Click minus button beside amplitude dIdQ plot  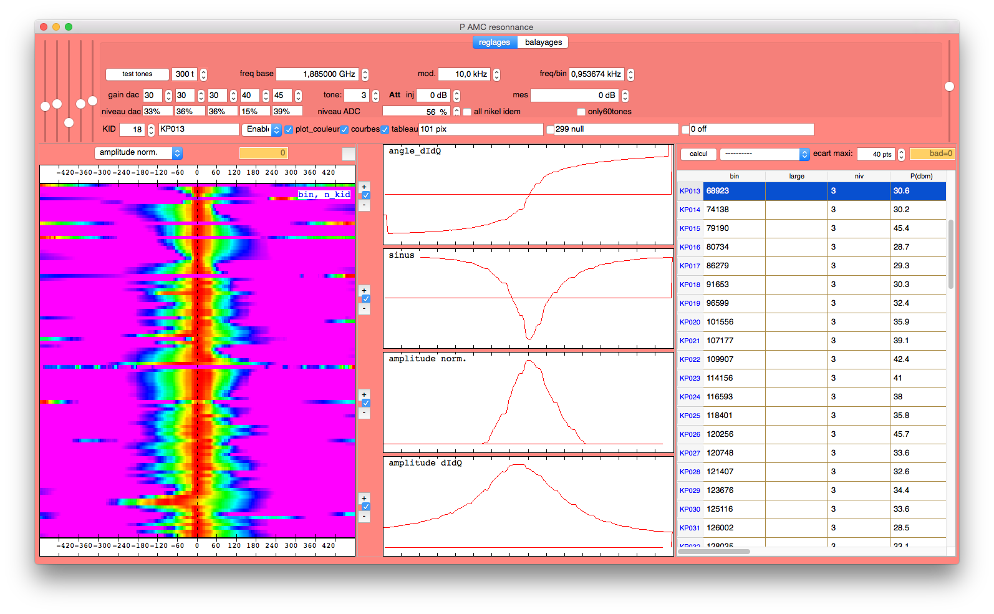coord(364,516)
